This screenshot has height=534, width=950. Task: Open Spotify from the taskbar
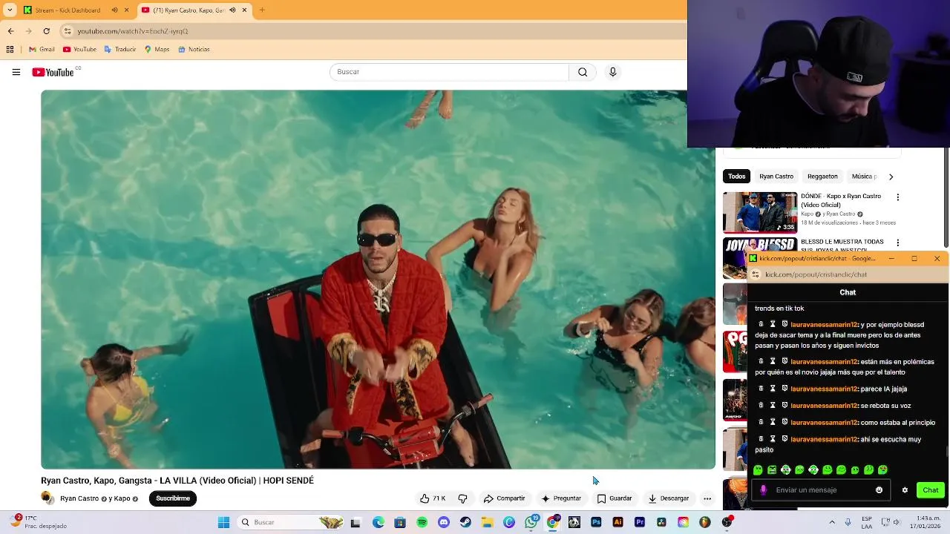coord(422,522)
